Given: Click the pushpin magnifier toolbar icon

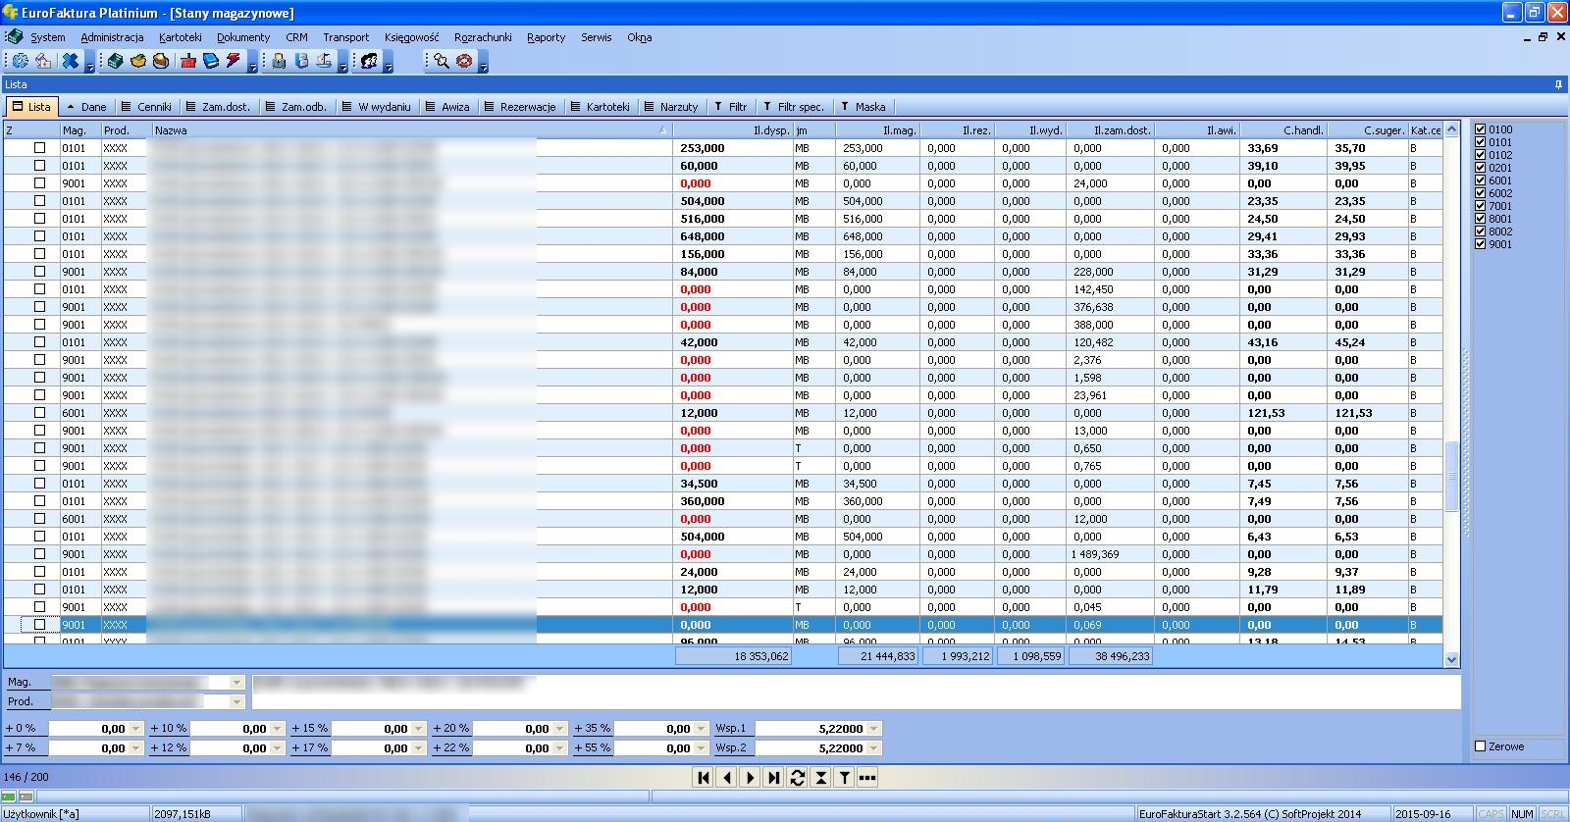Looking at the screenshot, I should point(442,61).
